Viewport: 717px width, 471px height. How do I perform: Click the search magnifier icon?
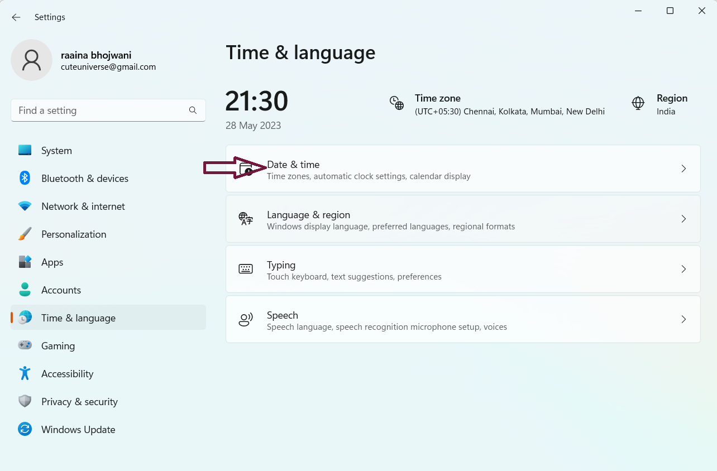click(x=193, y=110)
